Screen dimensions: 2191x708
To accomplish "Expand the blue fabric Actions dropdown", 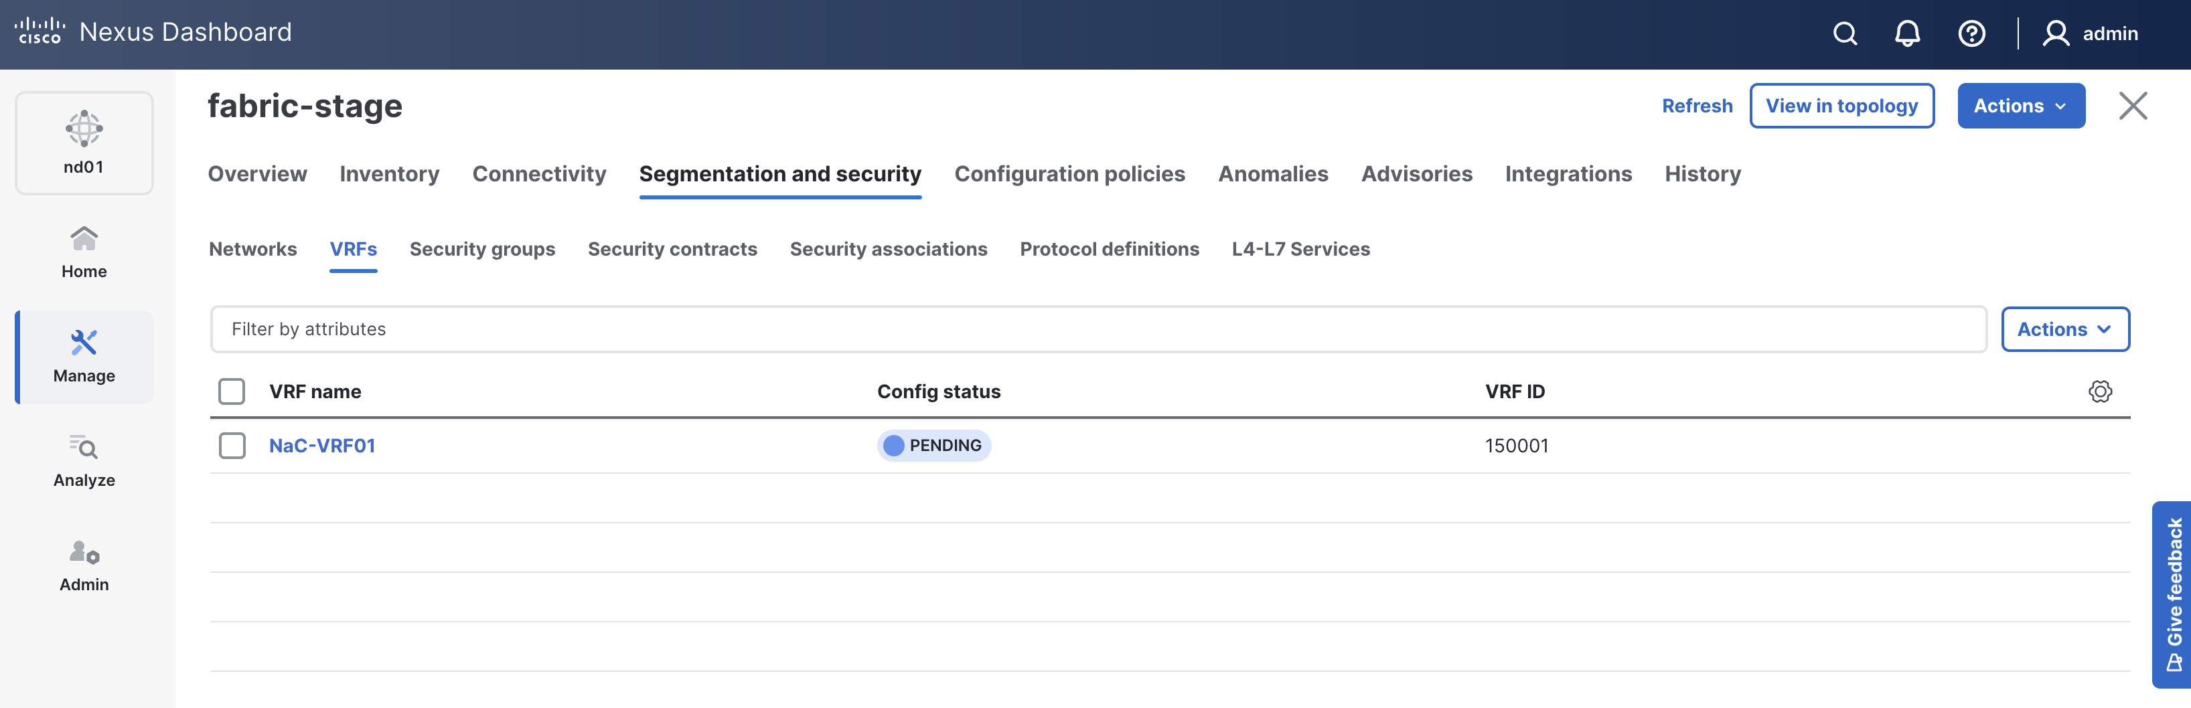I will point(2021,106).
